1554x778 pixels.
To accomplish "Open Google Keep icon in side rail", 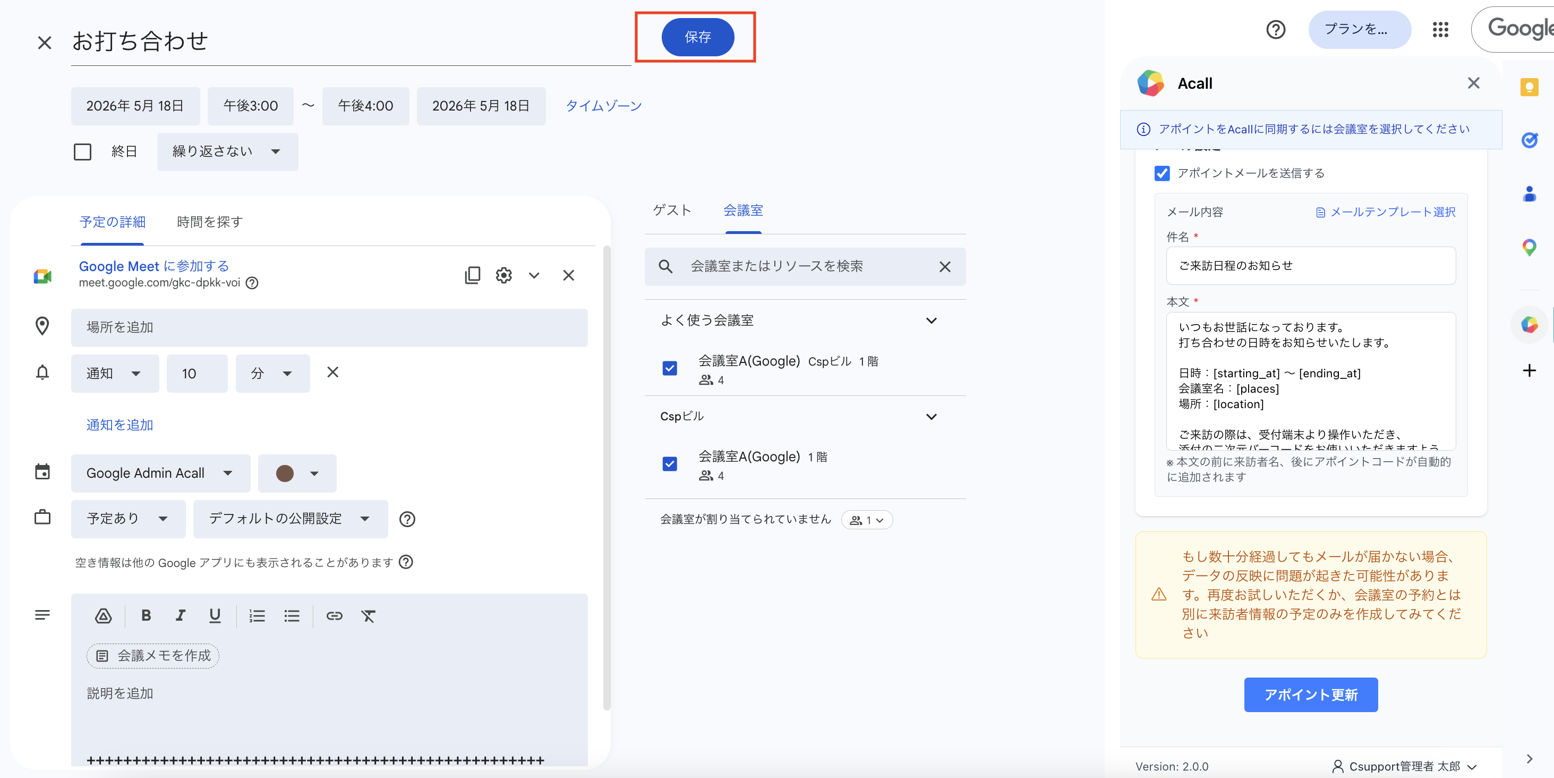I will pos(1529,88).
